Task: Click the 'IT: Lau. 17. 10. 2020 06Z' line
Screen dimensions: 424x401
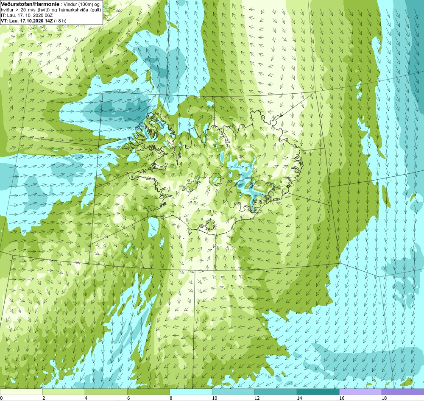Action: pyautogui.click(x=27, y=15)
